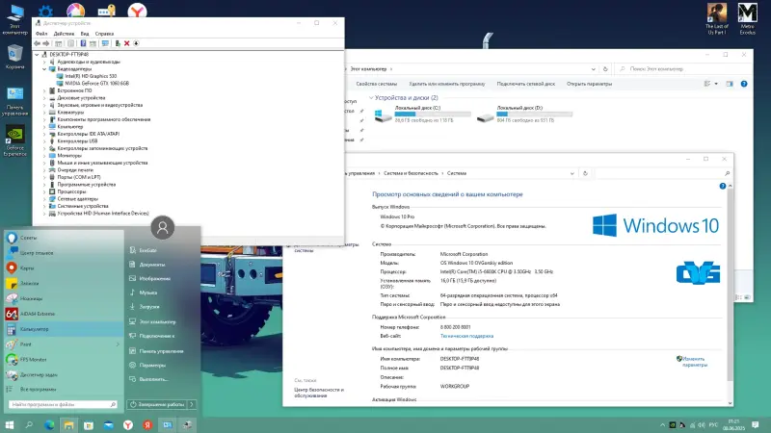Image resolution: width=771 pixels, height=433 pixels.
Task: Open the Paint submenu arrow in Start menu
Action: pyautogui.click(x=118, y=344)
